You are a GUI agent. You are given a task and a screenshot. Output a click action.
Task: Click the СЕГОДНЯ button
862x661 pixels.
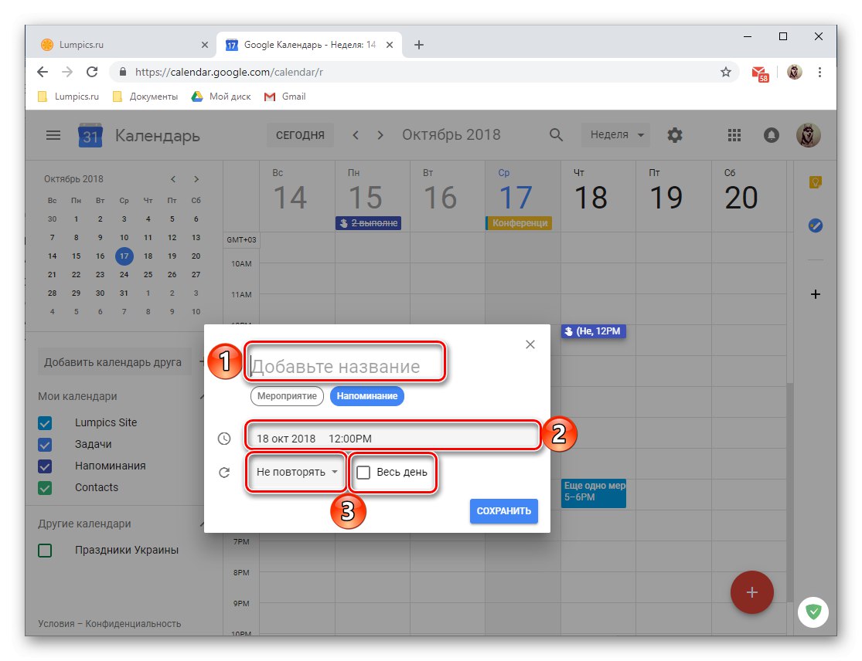(x=300, y=135)
